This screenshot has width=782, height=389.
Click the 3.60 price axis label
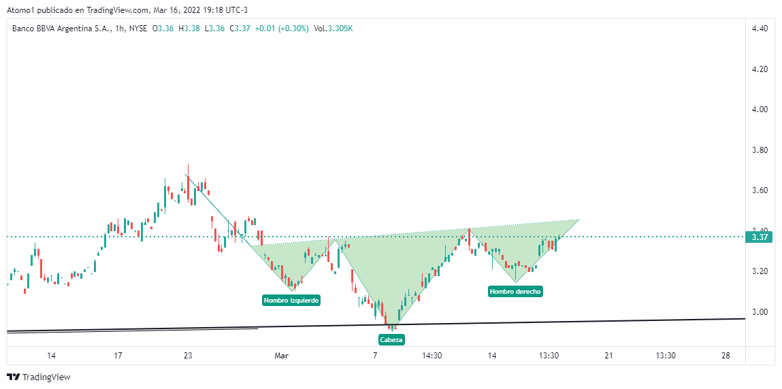pyautogui.click(x=759, y=190)
